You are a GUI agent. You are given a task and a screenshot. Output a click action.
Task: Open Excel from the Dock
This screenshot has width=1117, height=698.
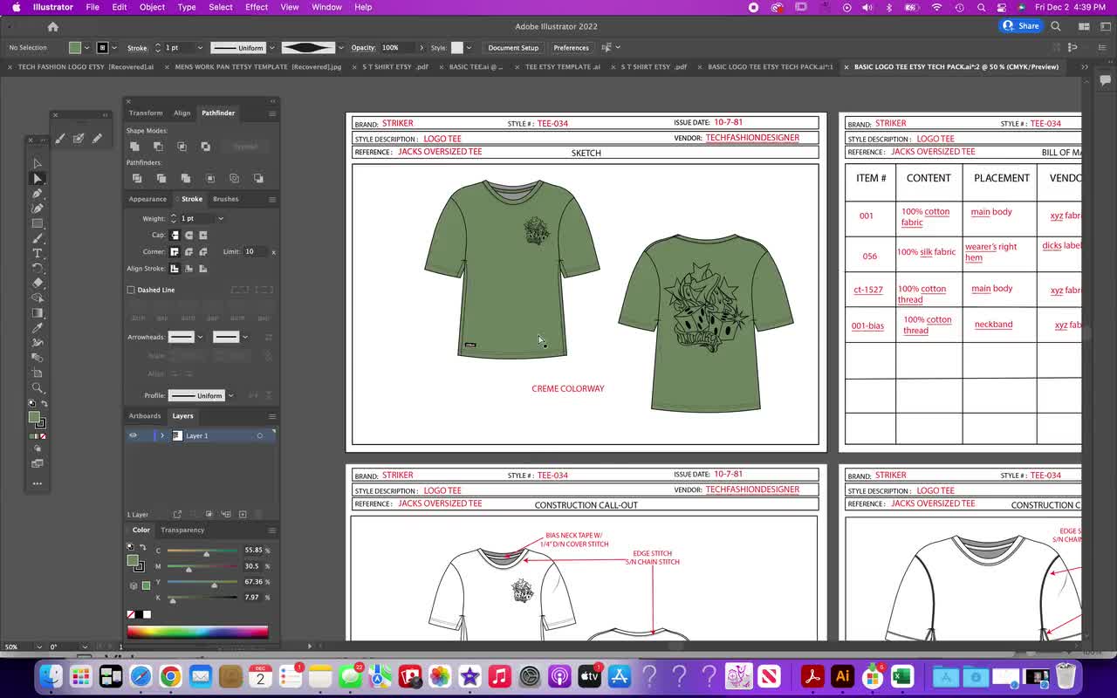[x=902, y=676]
